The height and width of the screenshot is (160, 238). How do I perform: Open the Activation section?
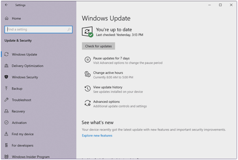pyautogui.click(x=19, y=123)
